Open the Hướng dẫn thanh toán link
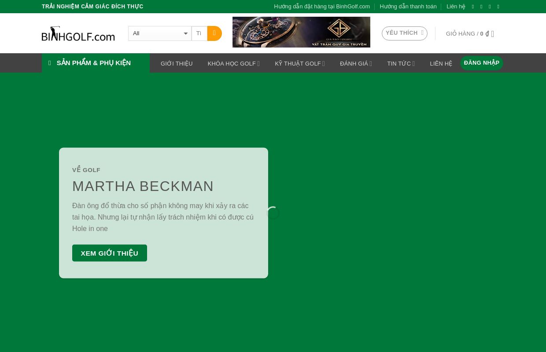 (408, 7)
